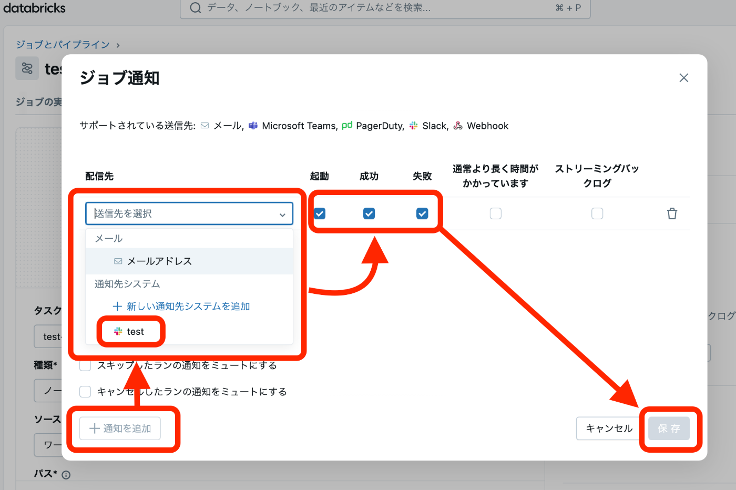Uncheck the 失敗 checkbox
This screenshot has width=736, height=490.
click(422, 213)
